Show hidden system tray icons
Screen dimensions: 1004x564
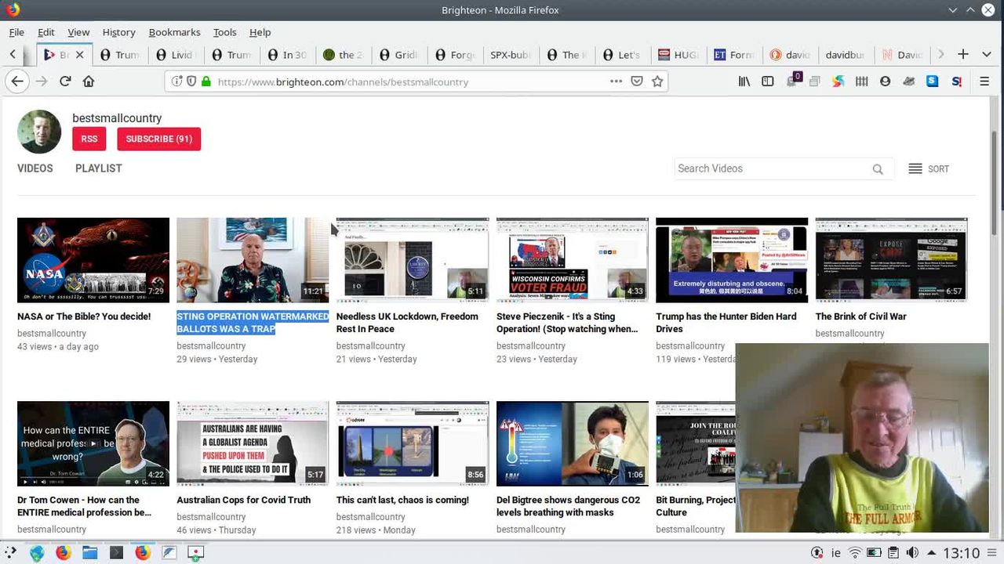coord(932,553)
